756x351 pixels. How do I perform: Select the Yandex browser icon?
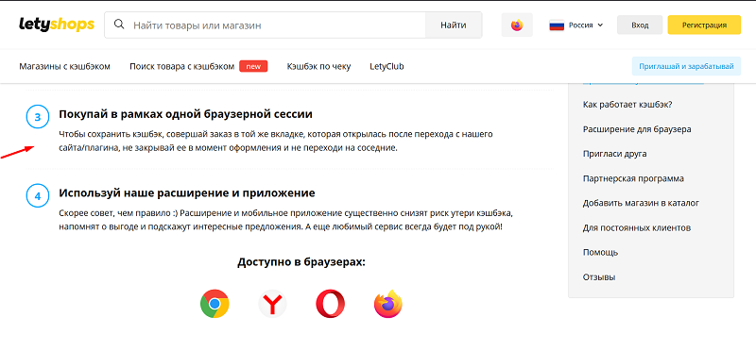272,304
